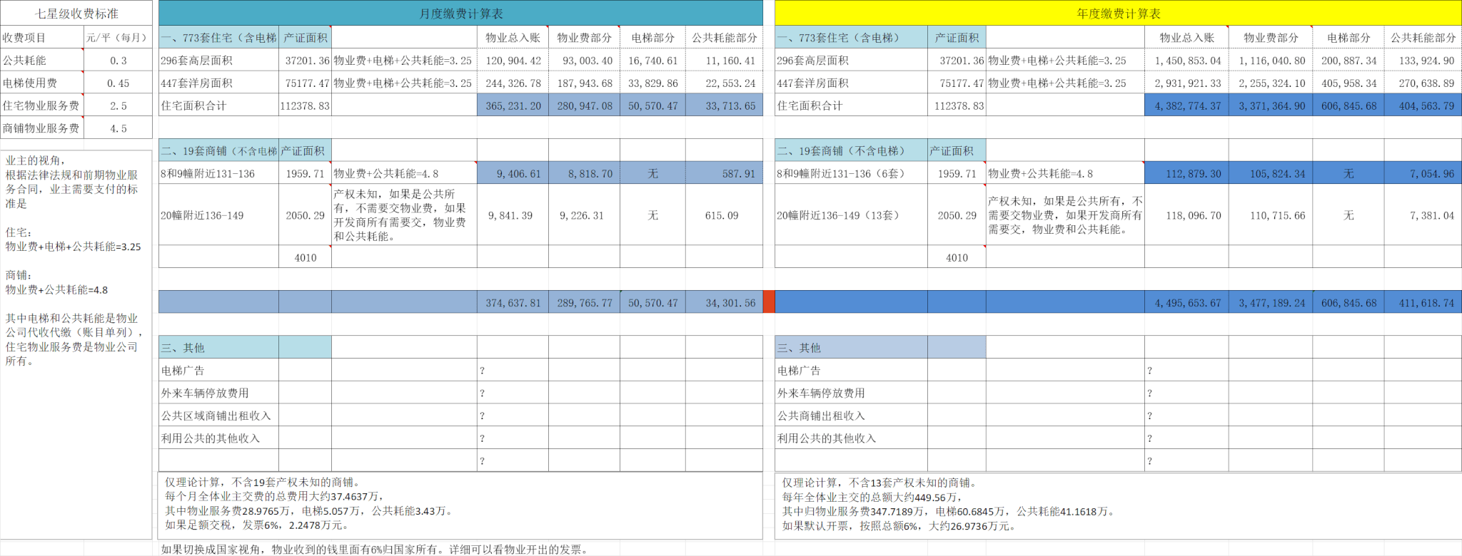The image size is (1462, 556).
Task: Click the 商铺物业服务费 value 4.5
Action: click(118, 128)
